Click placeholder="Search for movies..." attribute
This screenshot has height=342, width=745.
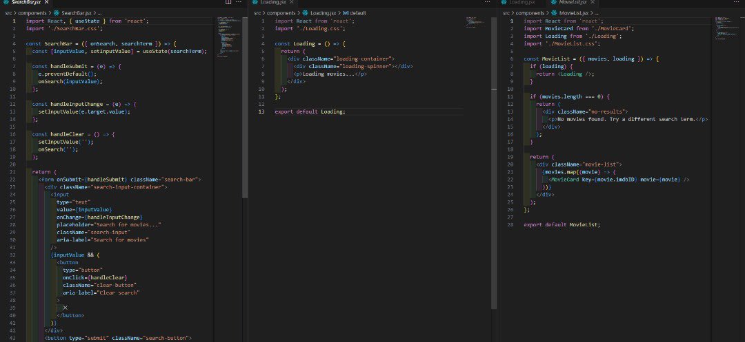click(109, 224)
